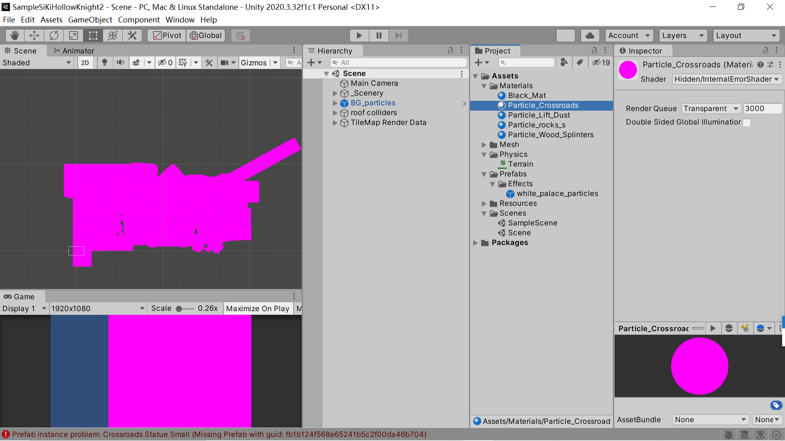
Task: Open the File menu
Action: (9, 20)
